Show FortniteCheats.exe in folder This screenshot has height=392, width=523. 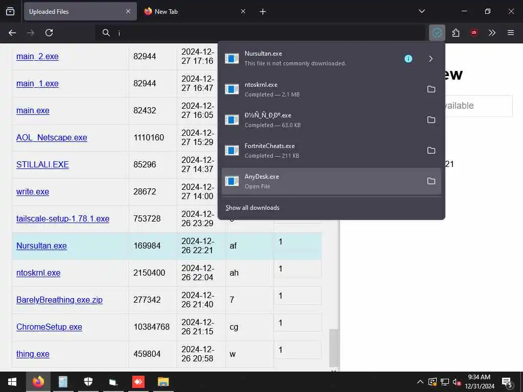coord(431,151)
